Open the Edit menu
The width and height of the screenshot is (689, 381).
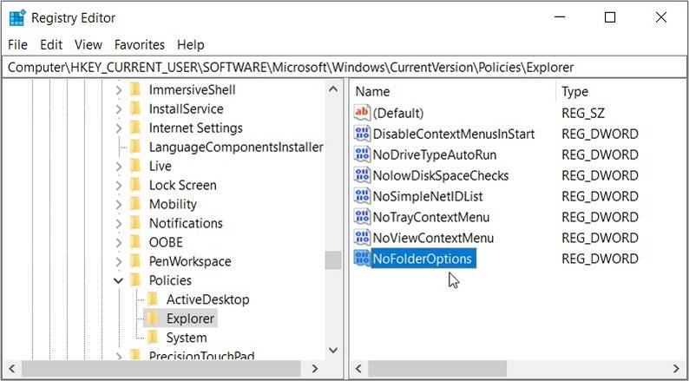point(51,45)
